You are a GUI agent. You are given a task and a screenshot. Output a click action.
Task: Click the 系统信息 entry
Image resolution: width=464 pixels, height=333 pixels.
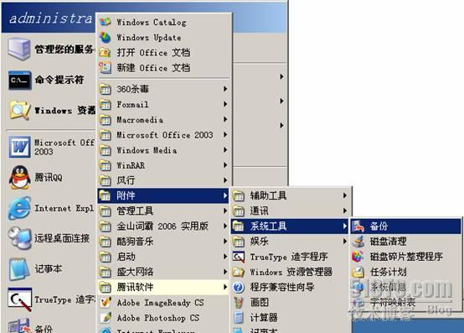coord(405,287)
